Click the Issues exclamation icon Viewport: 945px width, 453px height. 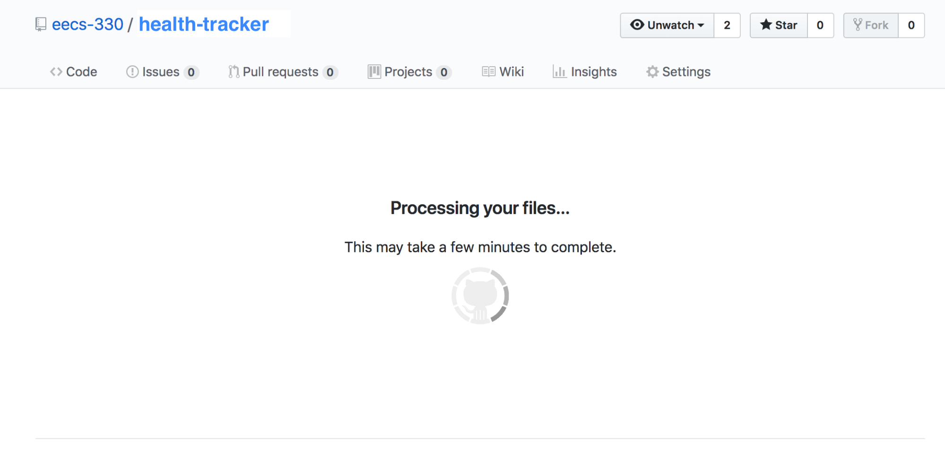pos(132,72)
